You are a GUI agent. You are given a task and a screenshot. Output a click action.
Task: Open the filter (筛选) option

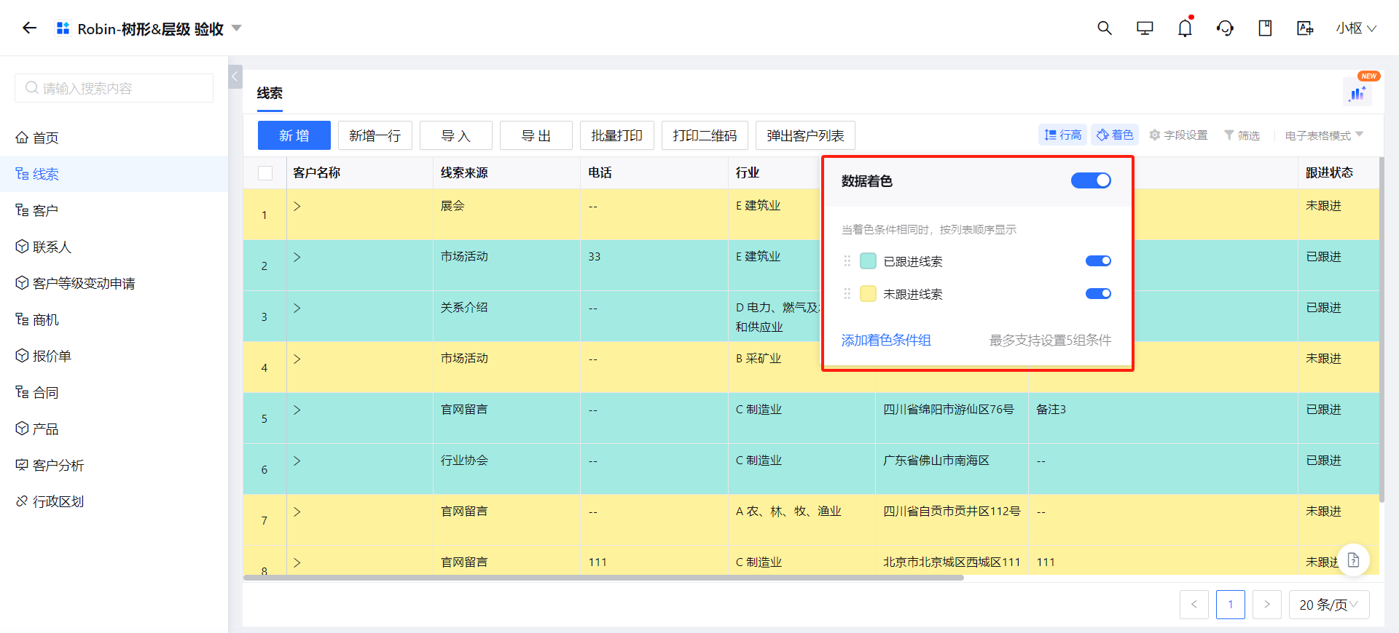tap(1242, 135)
